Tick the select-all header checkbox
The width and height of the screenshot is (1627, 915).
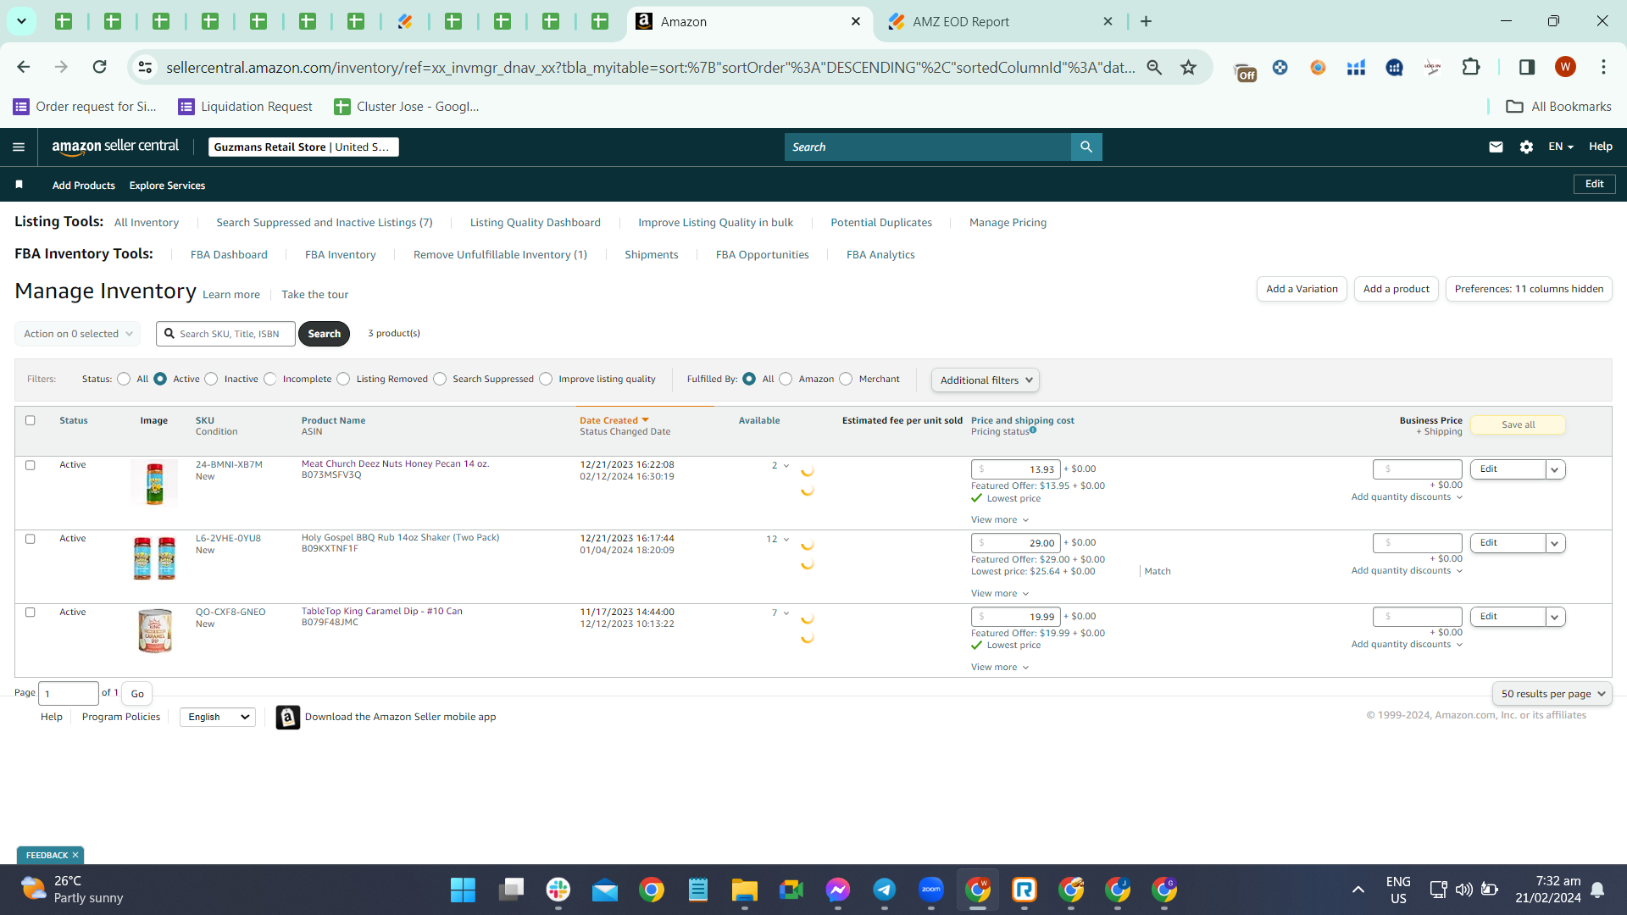click(31, 420)
